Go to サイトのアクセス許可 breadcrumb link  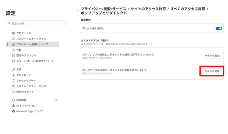[x=148, y=9]
